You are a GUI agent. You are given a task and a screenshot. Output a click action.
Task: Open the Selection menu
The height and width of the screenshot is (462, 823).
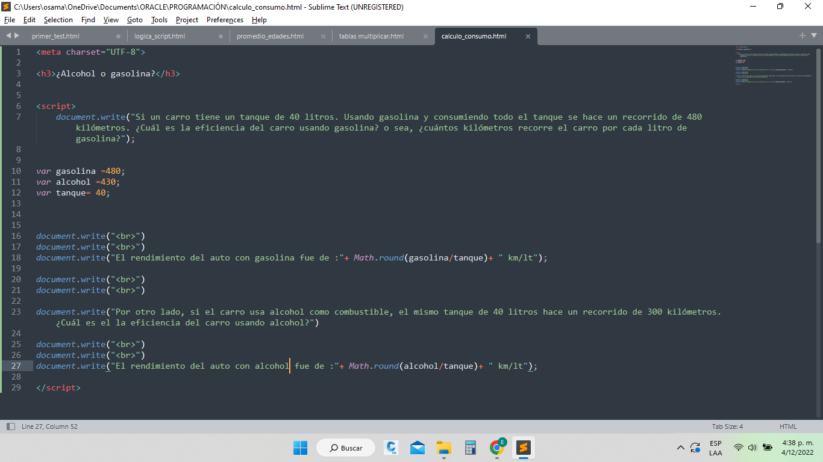point(58,20)
